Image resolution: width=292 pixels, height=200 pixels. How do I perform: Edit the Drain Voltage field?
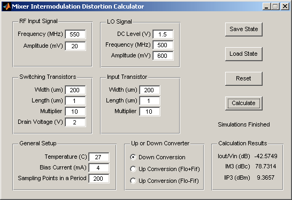[75, 122]
